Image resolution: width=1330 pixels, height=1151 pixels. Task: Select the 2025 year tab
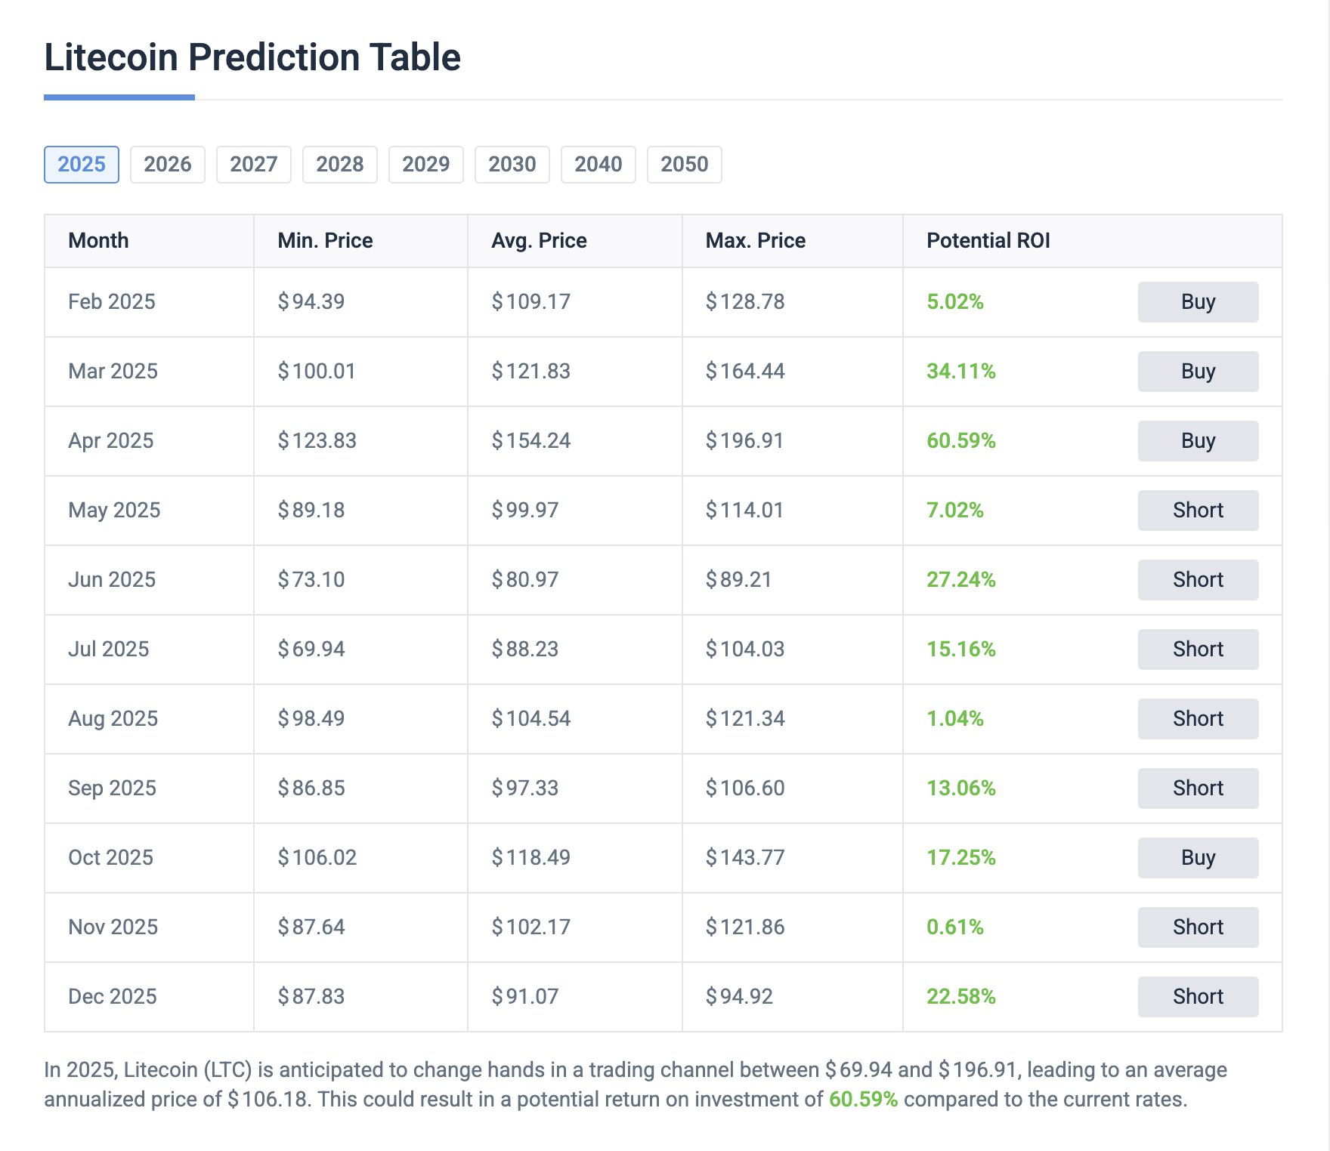82,165
